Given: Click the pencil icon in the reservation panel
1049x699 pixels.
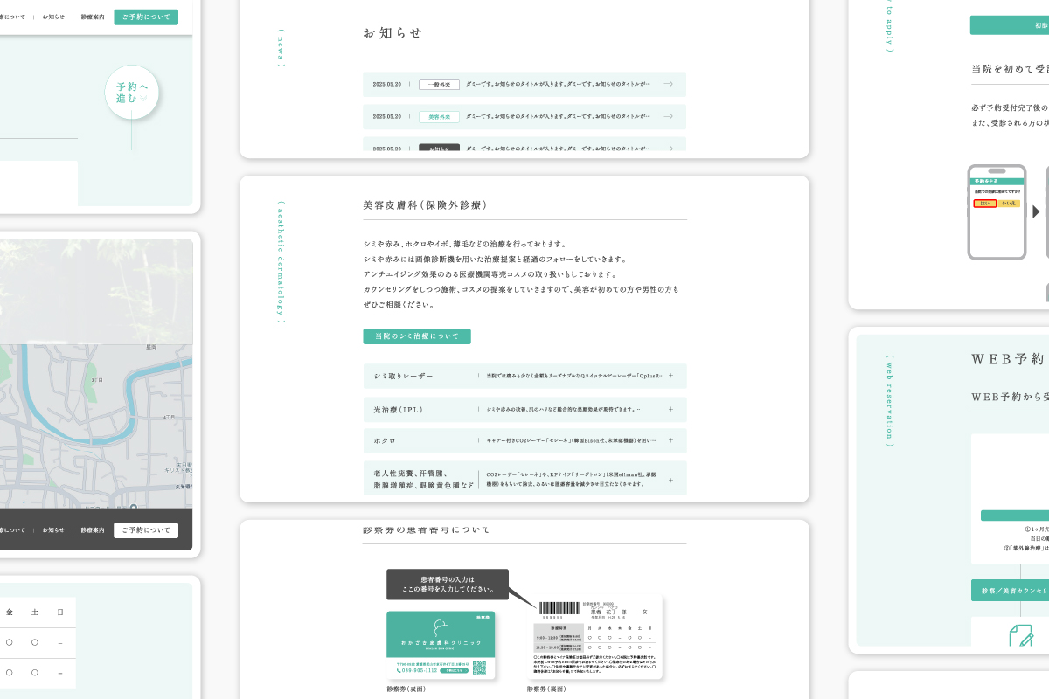Looking at the screenshot, I should 1020,635.
